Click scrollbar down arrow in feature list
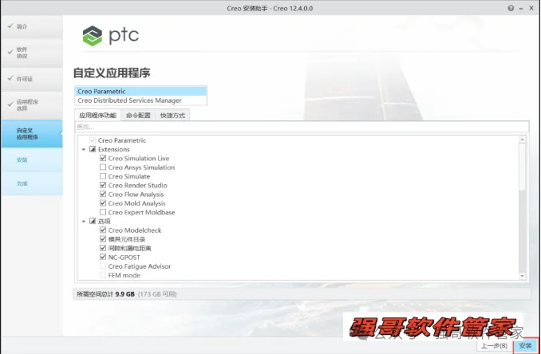The height and width of the screenshot is (354, 541). pos(522,276)
